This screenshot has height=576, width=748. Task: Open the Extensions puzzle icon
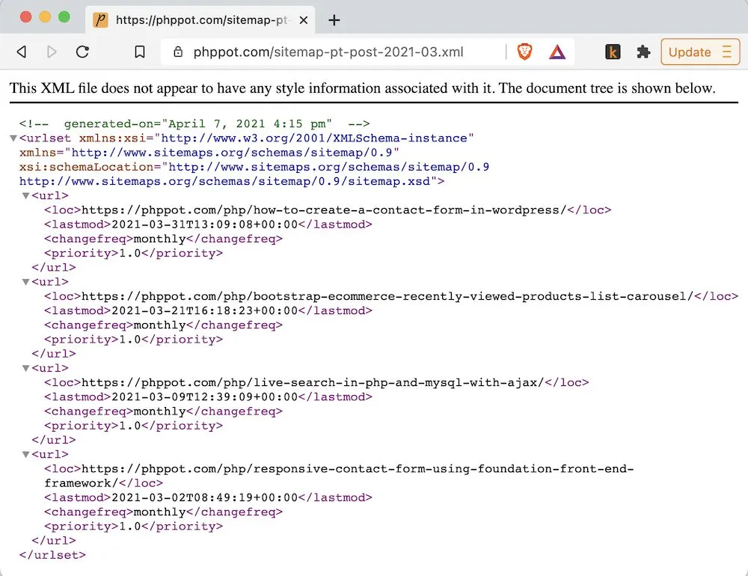coord(643,52)
